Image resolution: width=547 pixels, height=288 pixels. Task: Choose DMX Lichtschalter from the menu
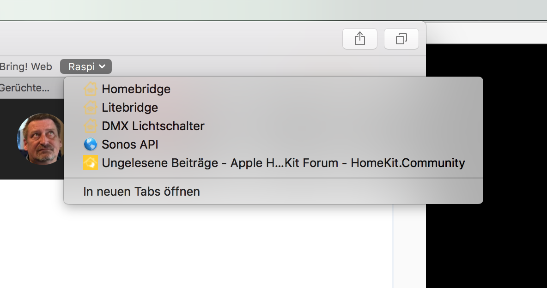coord(153,126)
